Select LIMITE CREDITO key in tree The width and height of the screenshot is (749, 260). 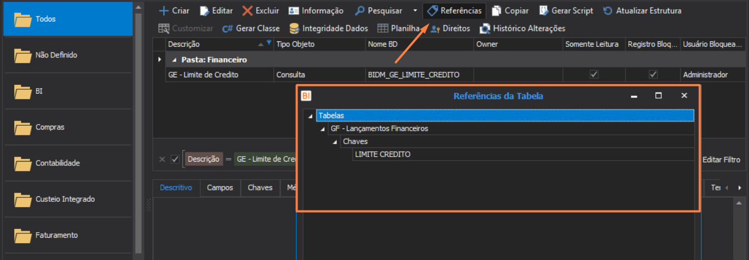pos(382,154)
